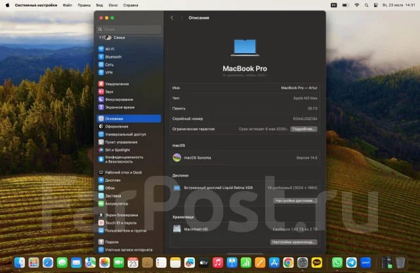The image size is (420, 273).
Task: Click Подробнее button next to warranty
Action: click(x=303, y=129)
